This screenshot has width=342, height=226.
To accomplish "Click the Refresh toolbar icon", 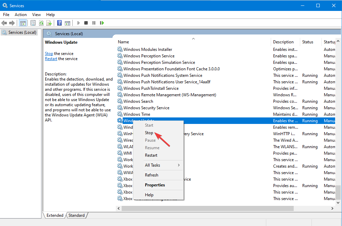I will tap(41, 23).
